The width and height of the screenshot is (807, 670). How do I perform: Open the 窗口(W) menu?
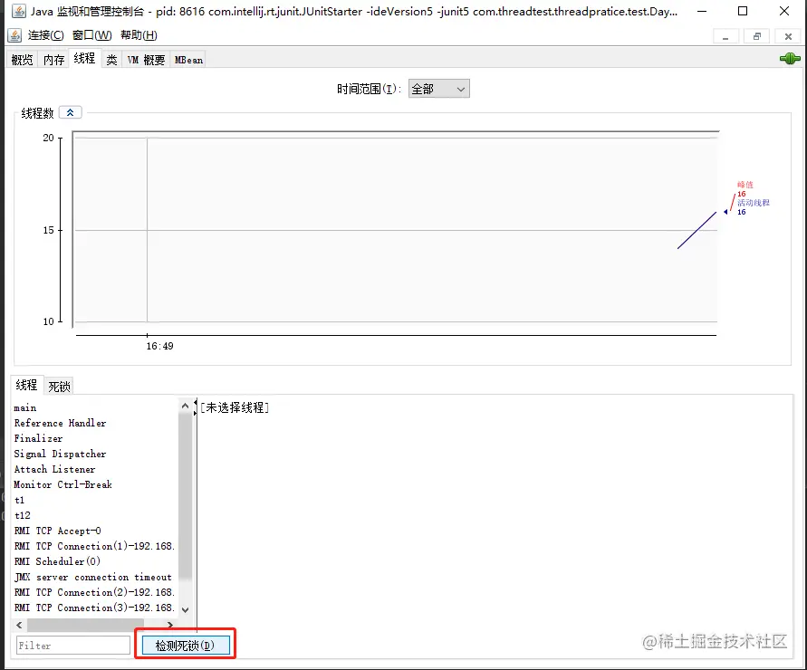92,35
